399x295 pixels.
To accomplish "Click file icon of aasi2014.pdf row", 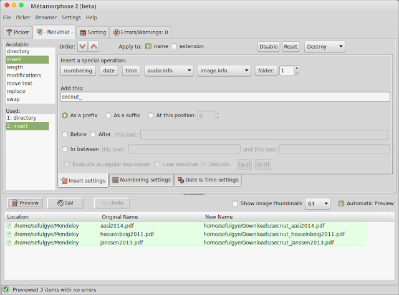I will 9,226.
